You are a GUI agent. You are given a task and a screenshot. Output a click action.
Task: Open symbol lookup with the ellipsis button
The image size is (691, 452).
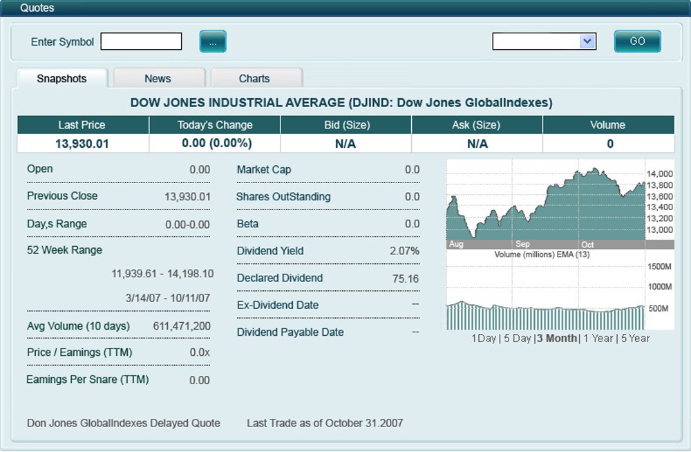213,41
